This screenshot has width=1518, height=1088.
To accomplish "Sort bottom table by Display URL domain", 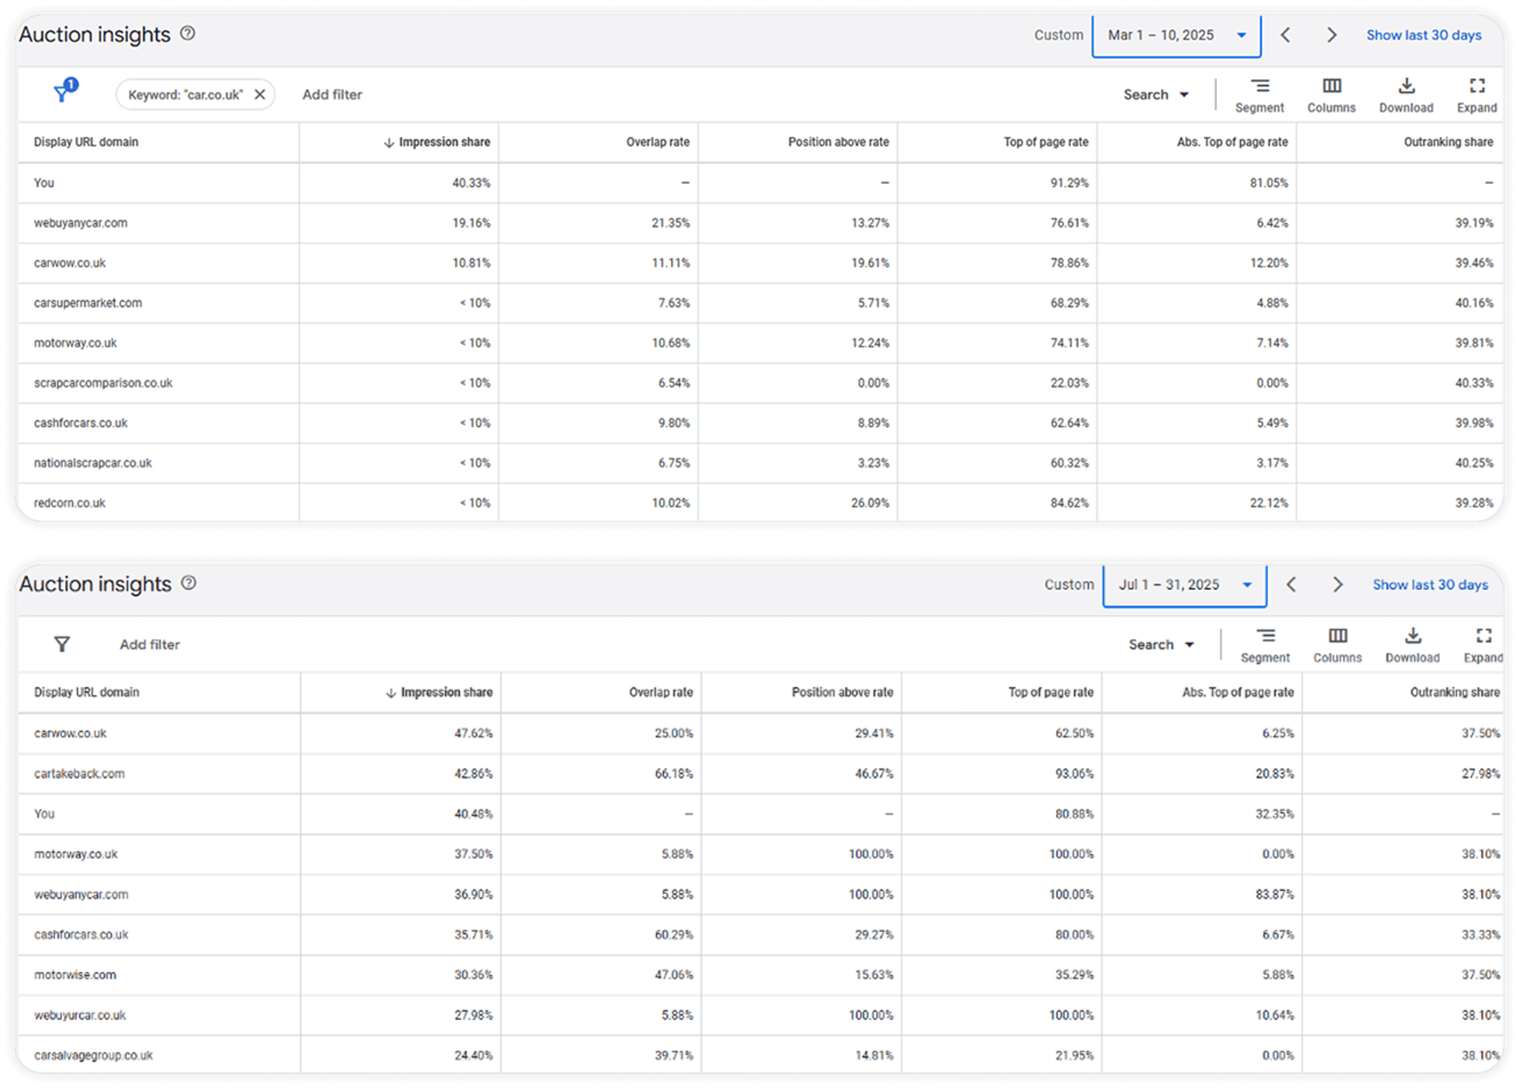I will click(87, 692).
